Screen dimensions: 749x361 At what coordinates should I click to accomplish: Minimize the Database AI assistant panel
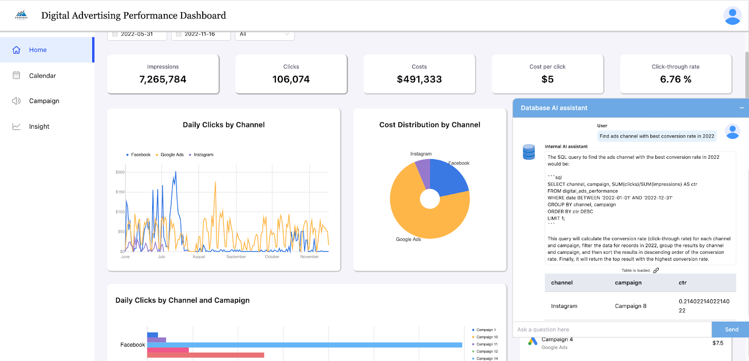(x=742, y=108)
